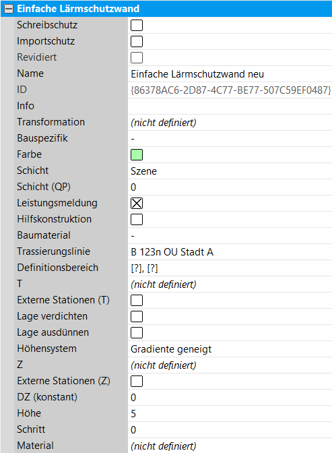
Task: Enable the Schreibschutz checkbox
Action: click(x=137, y=25)
